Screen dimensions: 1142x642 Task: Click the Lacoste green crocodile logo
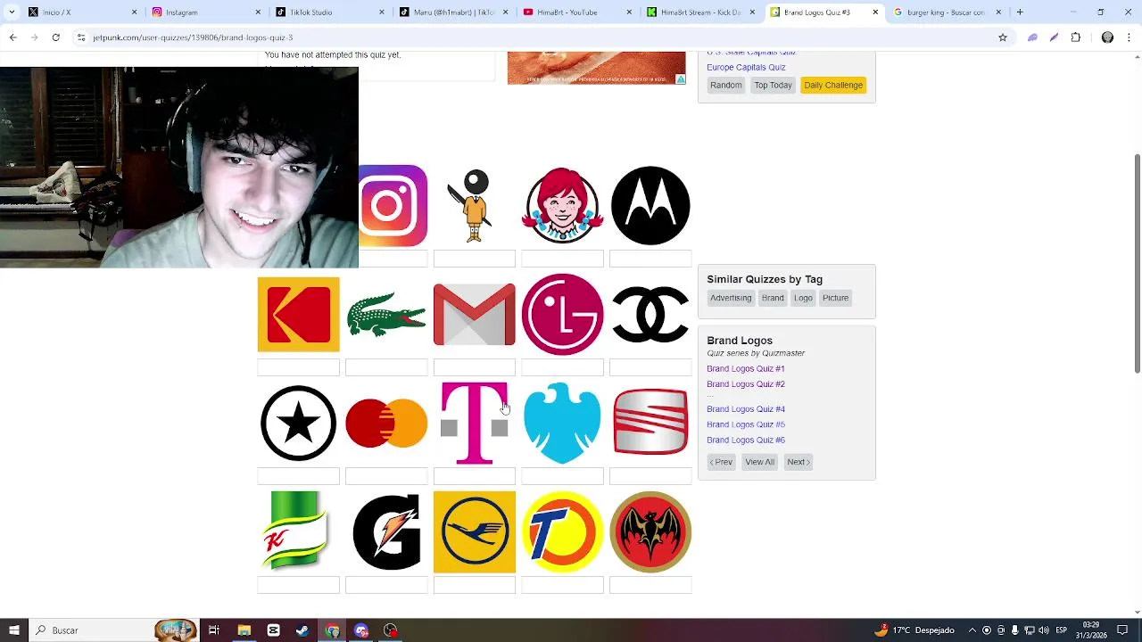tap(386, 315)
